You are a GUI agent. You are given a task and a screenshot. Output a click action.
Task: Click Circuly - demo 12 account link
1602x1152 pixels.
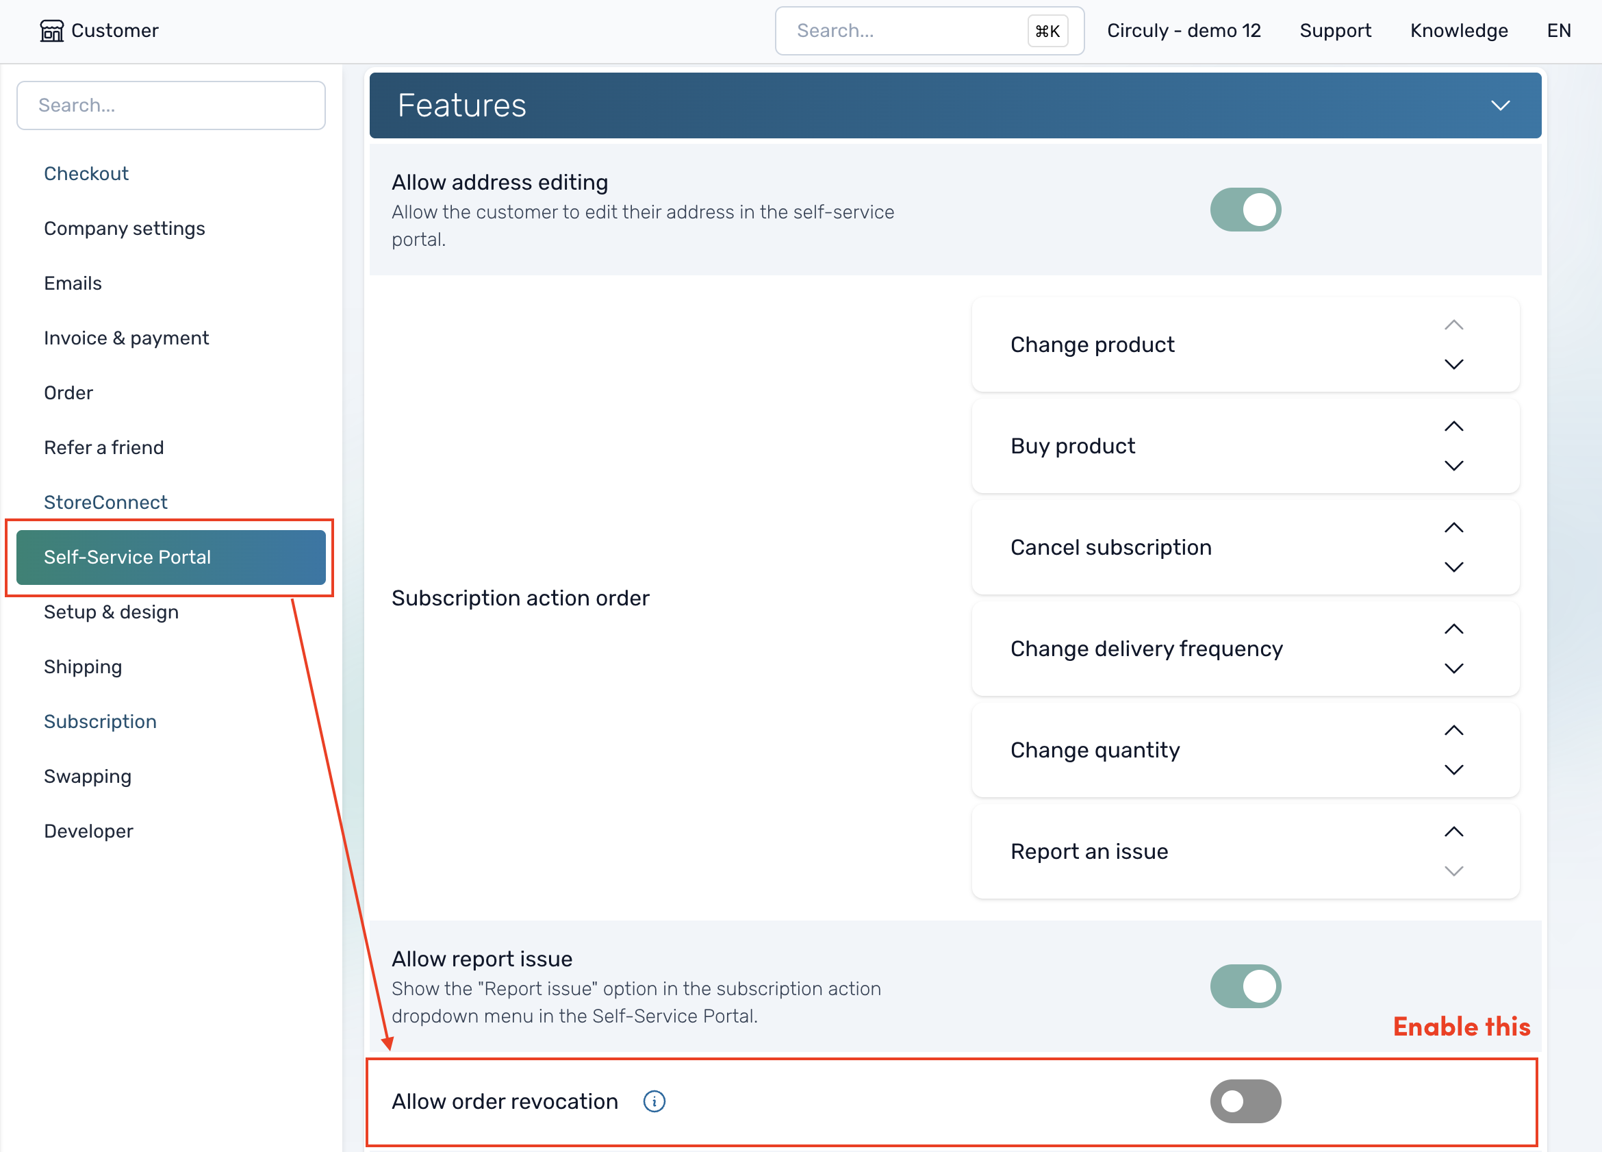tap(1183, 30)
